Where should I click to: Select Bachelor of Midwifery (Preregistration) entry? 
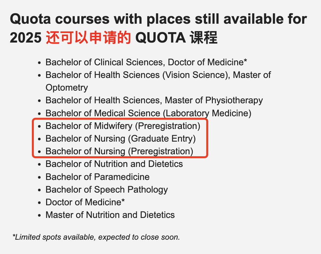click(123, 126)
